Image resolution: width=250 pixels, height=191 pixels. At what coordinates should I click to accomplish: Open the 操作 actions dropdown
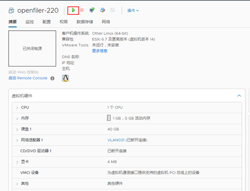click(x=133, y=10)
